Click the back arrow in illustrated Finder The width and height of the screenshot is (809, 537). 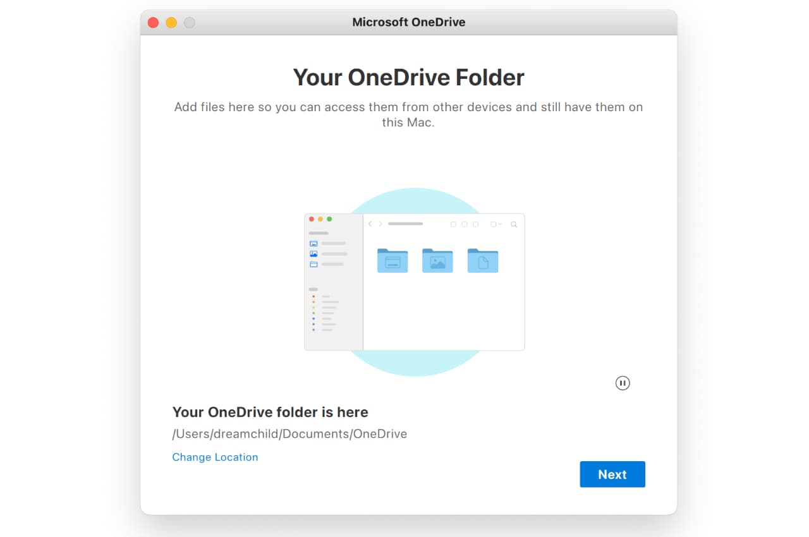pyautogui.click(x=370, y=224)
